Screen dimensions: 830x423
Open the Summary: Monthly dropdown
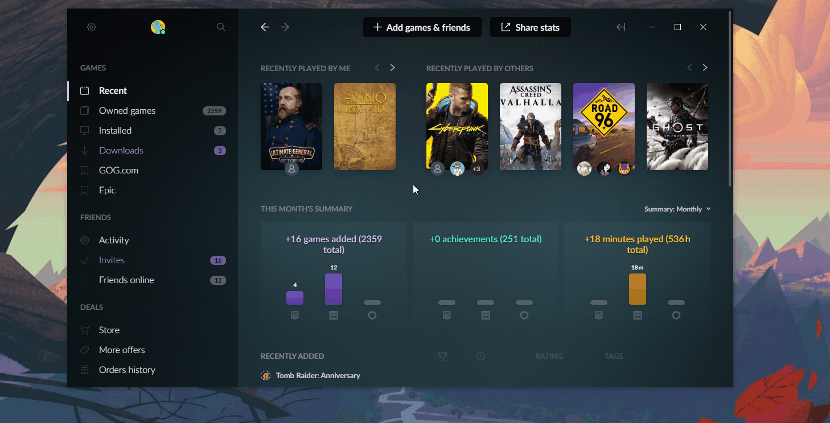pyautogui.click(x=677, y=209)
